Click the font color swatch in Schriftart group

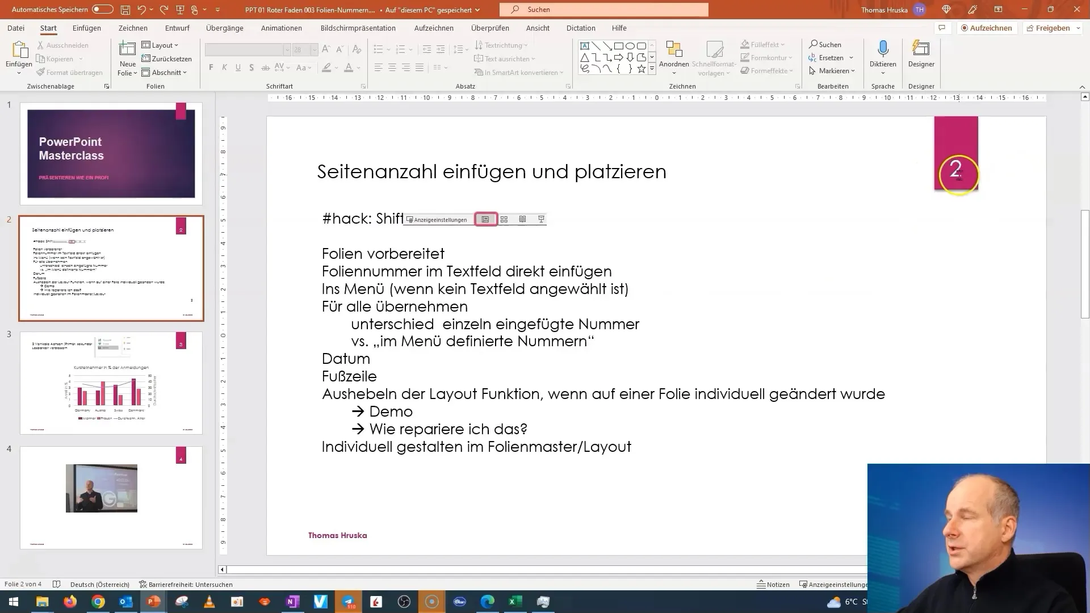click(349, 68)
